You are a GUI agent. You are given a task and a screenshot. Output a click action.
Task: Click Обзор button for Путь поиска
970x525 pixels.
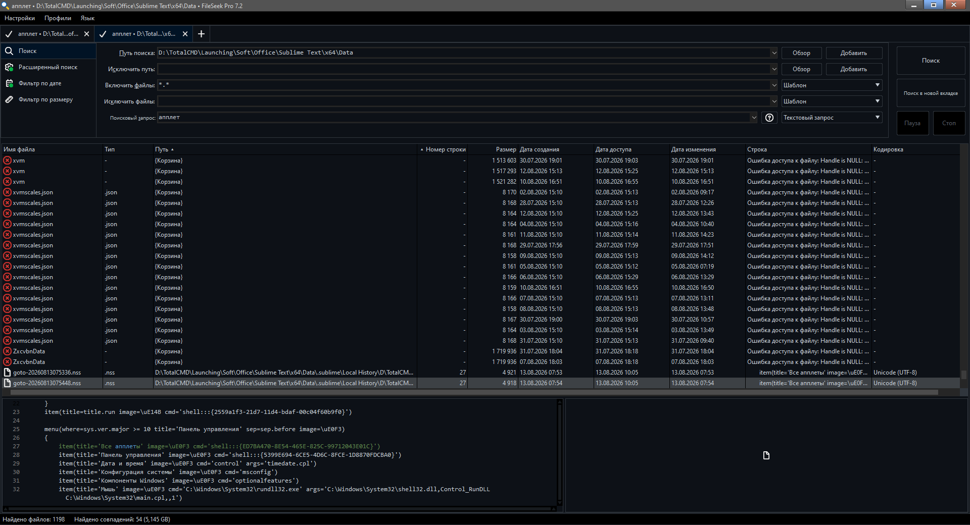coord(801,53)
